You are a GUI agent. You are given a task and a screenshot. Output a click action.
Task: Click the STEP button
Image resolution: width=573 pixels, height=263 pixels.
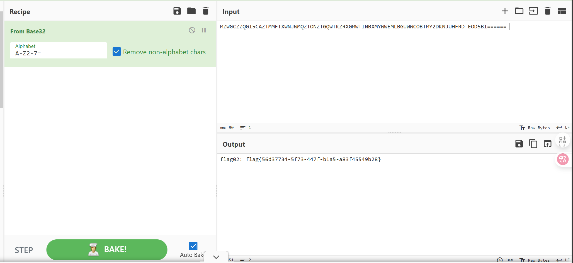click(24, 250)
